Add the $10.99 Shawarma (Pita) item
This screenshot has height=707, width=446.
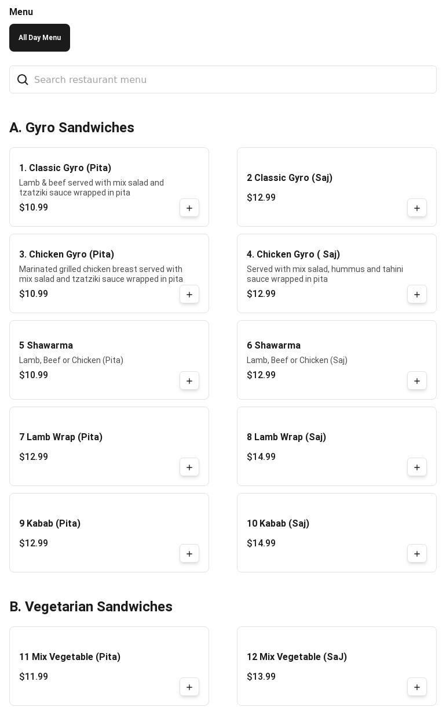(189, 381)
